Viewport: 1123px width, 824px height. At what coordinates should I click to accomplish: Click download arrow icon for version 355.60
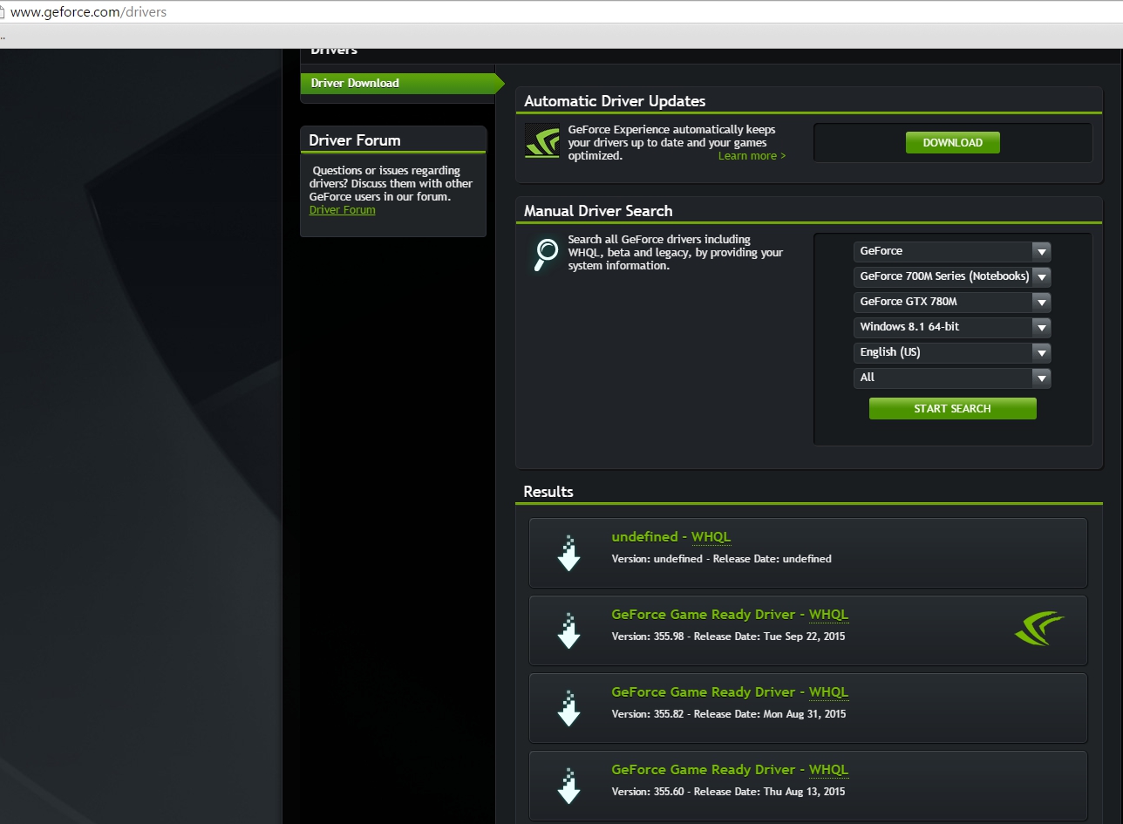(x=568, y=786)
